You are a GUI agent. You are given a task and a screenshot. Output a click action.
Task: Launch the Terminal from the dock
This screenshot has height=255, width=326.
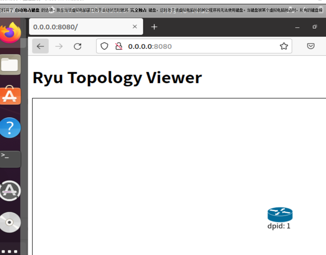click(x=10, y=159)
